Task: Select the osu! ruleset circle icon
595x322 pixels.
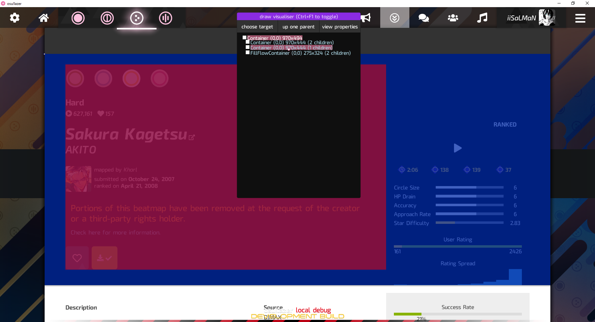Action: 78,18
